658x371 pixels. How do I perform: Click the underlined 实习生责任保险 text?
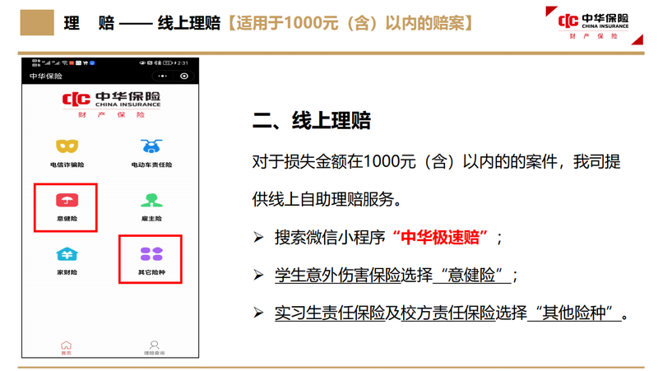(x=330, y=313)
